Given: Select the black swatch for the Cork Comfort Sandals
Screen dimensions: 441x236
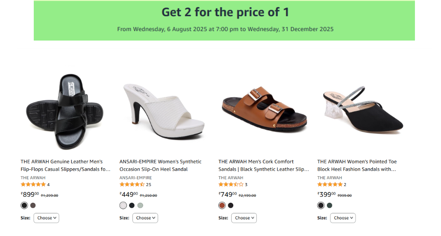Looking at the screenshot, I should click(231, 205).
